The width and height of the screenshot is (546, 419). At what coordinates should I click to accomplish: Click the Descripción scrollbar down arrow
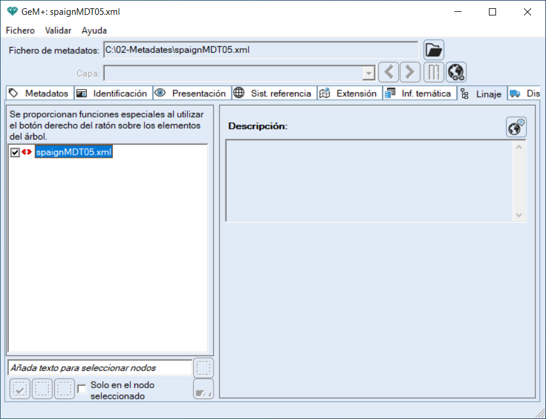pyautogui.click(x=519, y=215)
